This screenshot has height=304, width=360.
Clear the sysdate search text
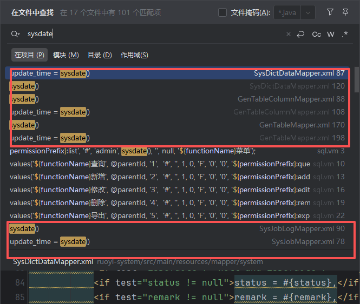289,34
